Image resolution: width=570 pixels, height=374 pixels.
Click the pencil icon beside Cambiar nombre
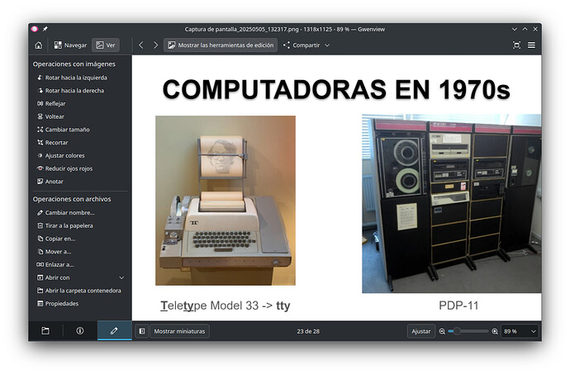(40, 213)
